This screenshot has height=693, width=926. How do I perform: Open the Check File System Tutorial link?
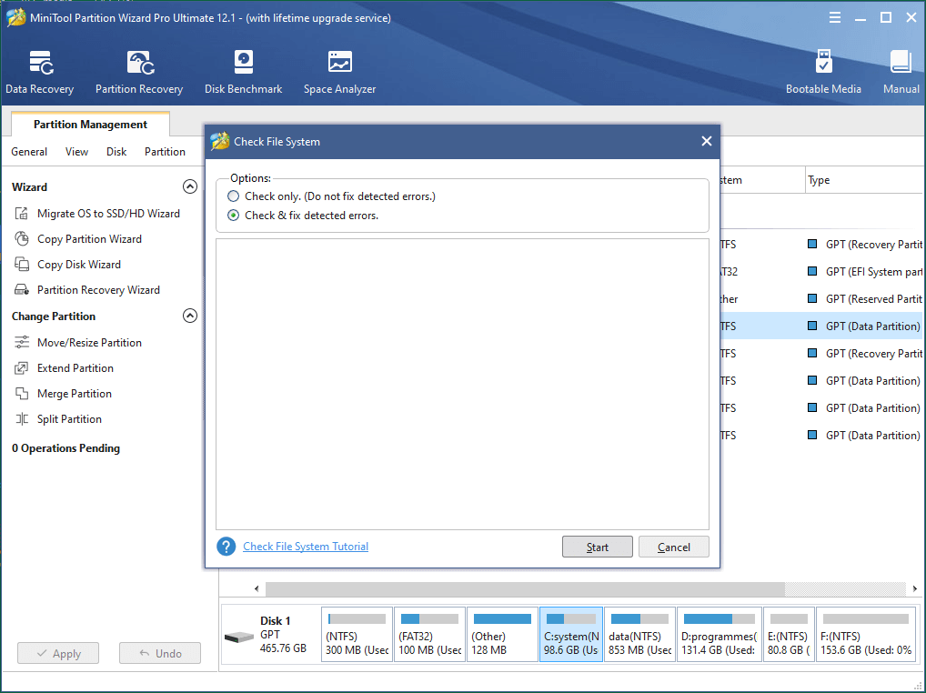[x=306, y=547]
